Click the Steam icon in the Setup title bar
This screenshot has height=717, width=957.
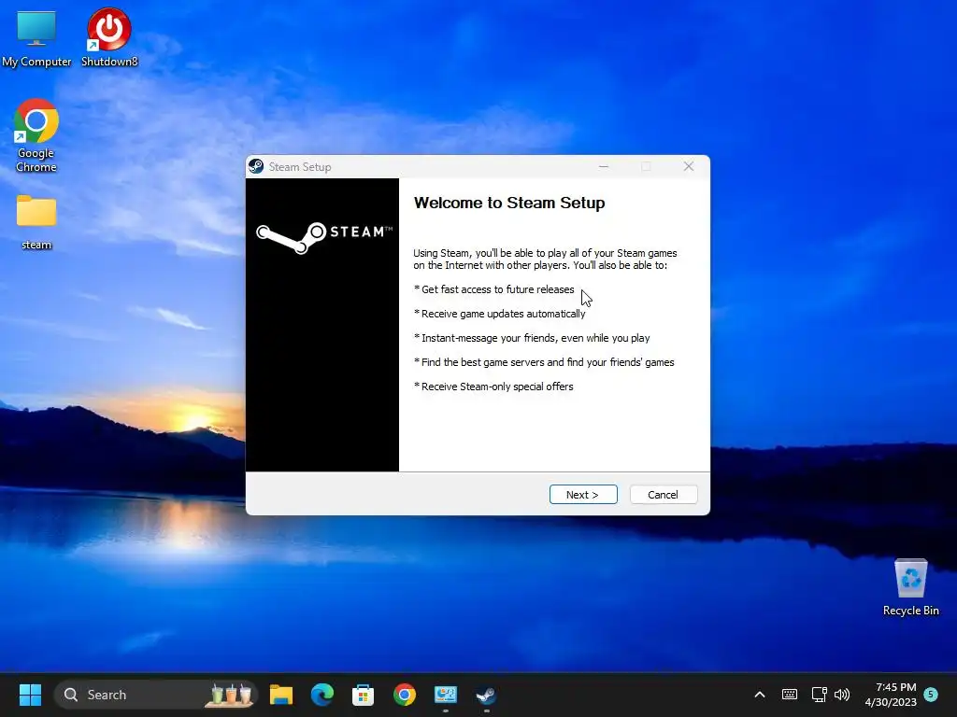[x=256, y=166]
